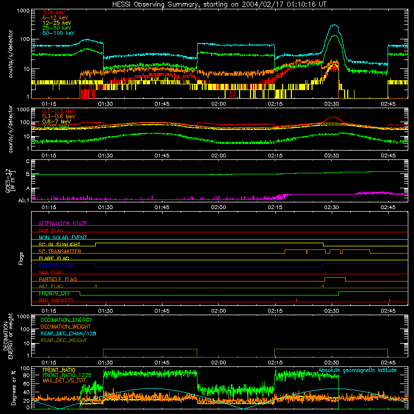Click the 1000 tick on the keV count axis

(23, 11)
